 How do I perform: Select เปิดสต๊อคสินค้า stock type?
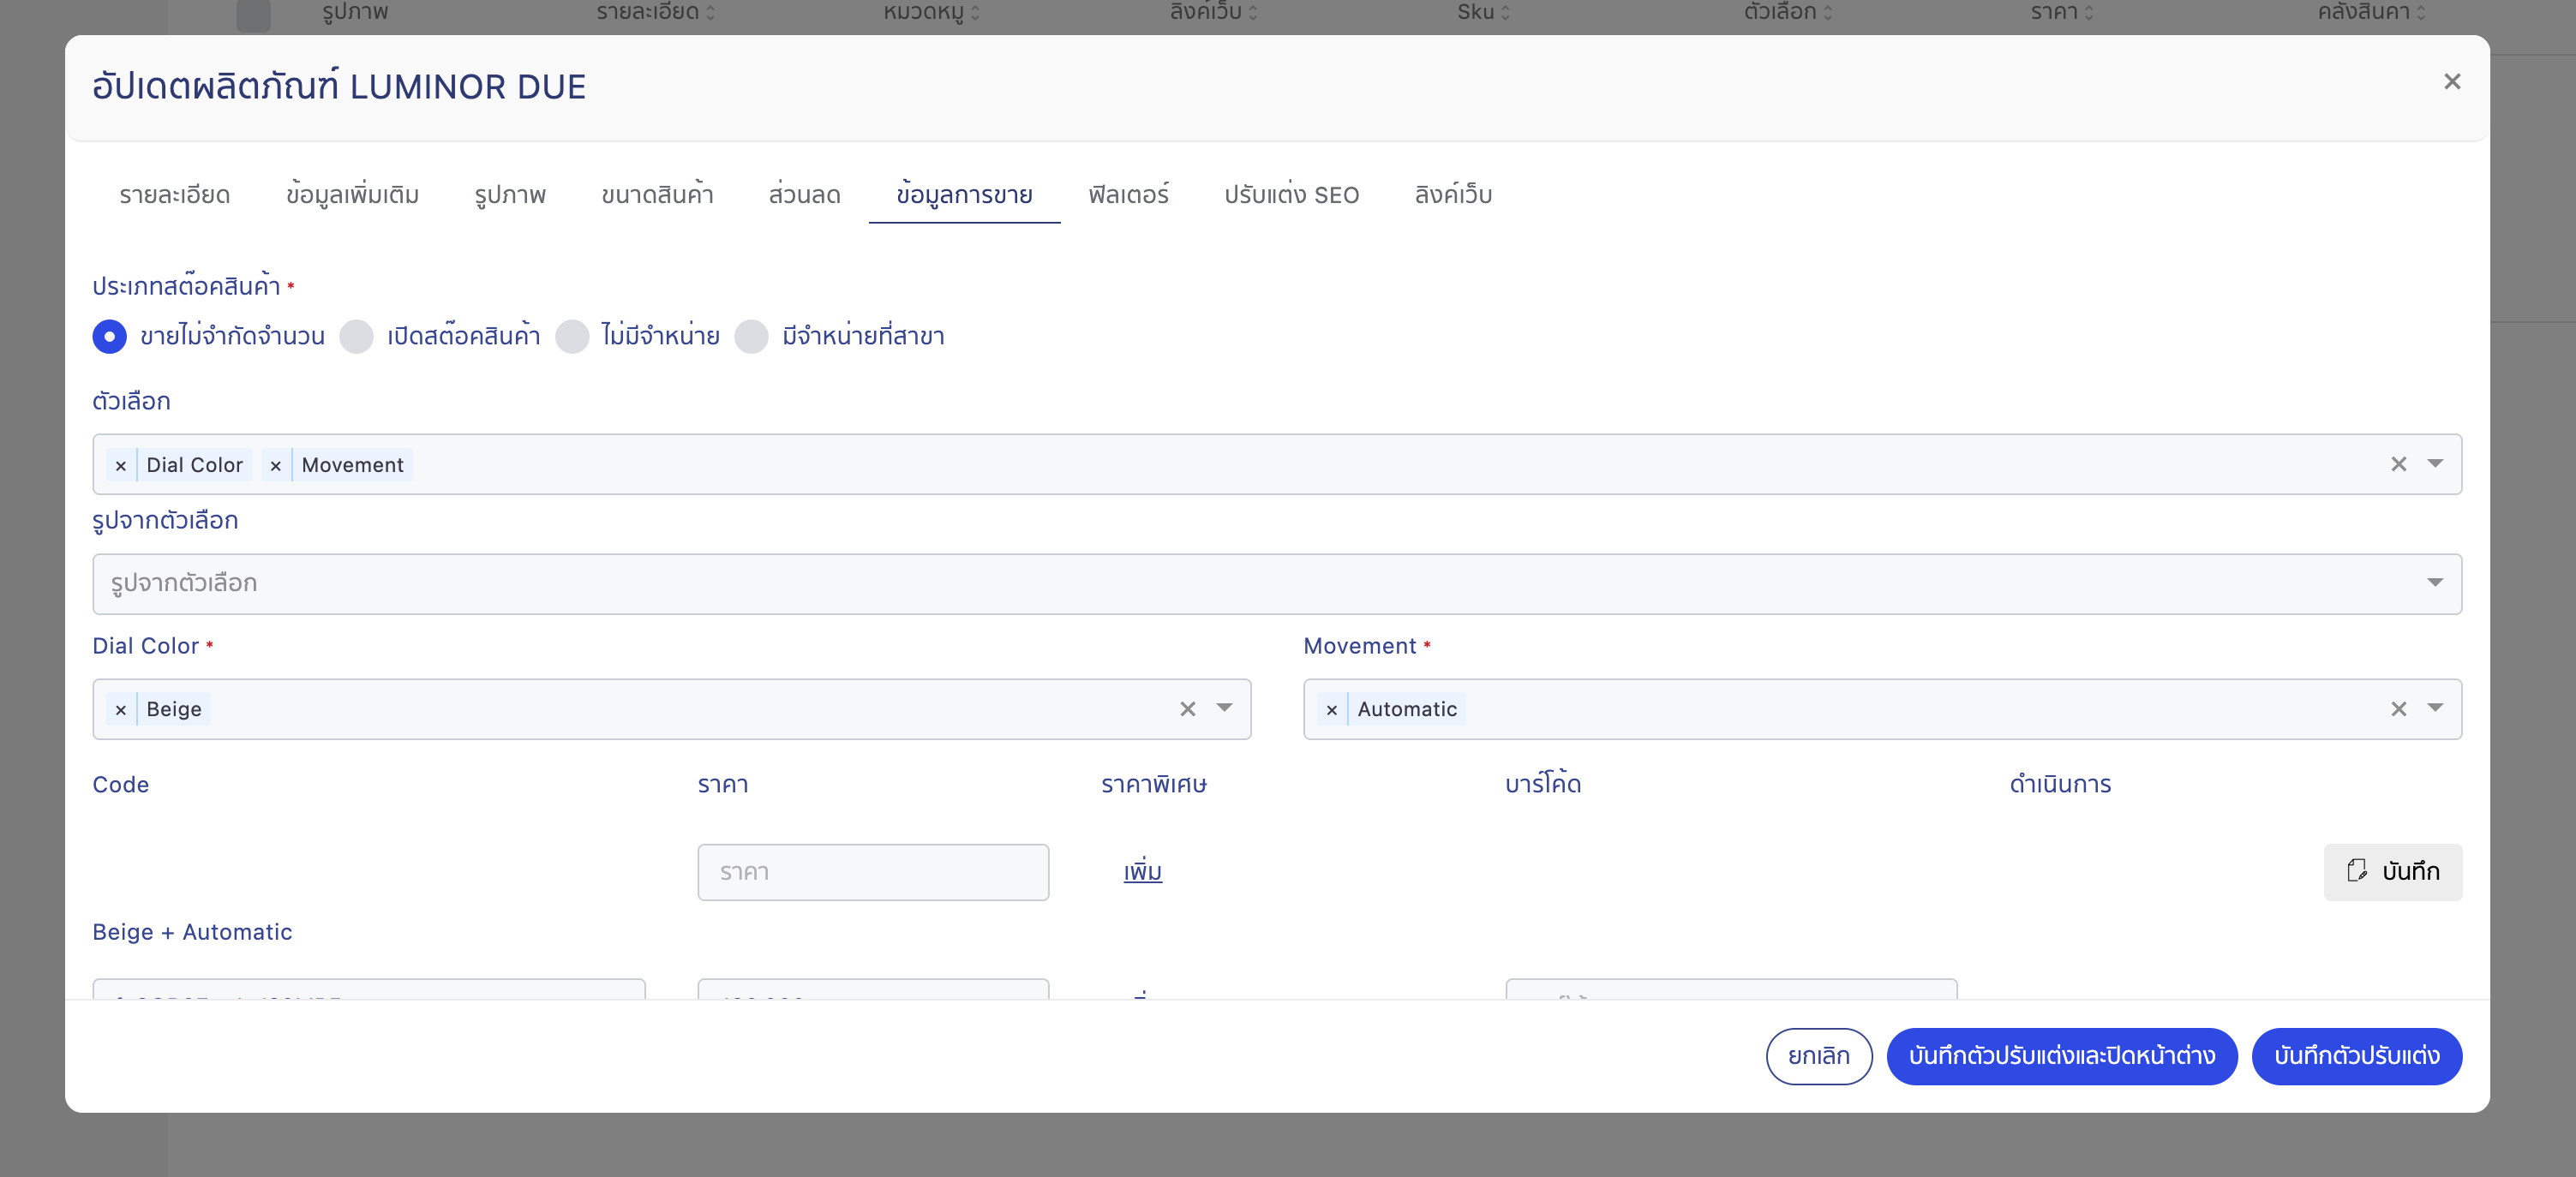pos(357,336)
